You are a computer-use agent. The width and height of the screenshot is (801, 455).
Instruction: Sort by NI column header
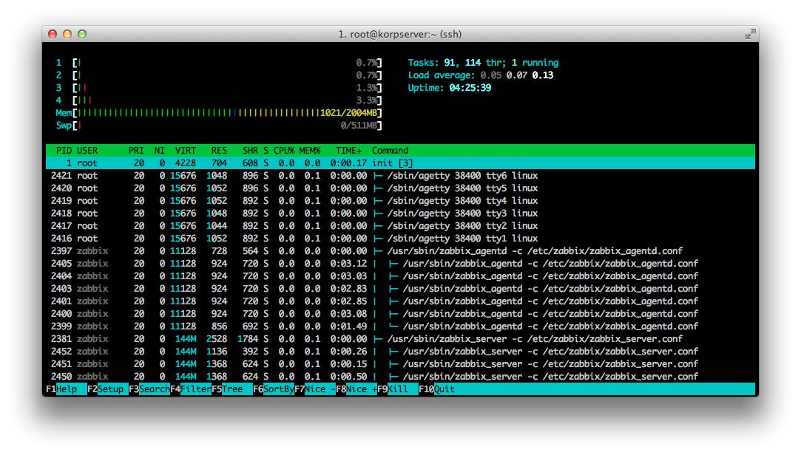click(159, 151)
